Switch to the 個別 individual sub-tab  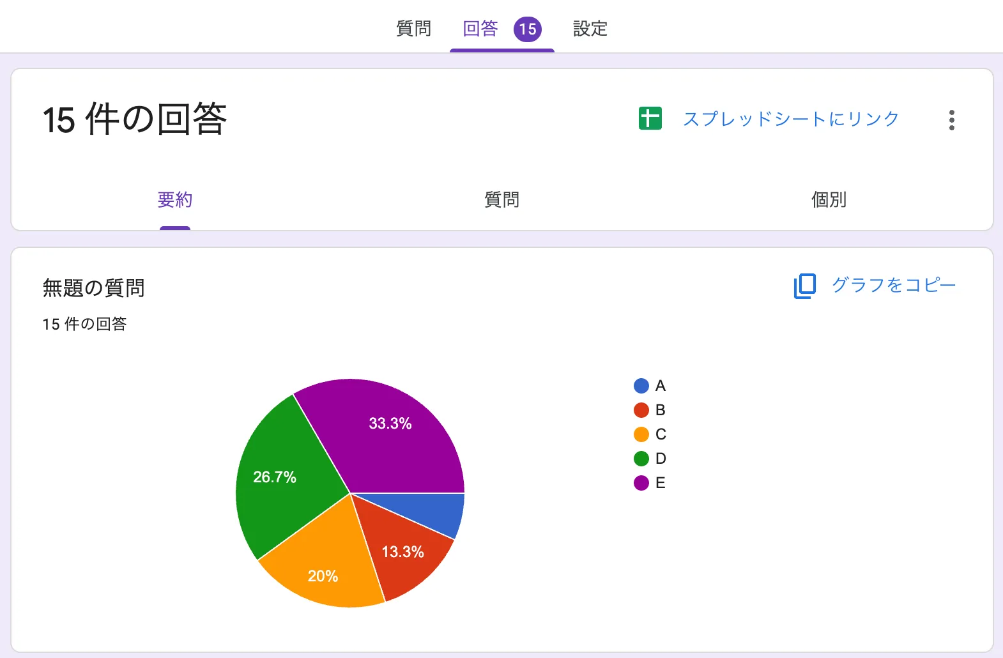point(829,200)
